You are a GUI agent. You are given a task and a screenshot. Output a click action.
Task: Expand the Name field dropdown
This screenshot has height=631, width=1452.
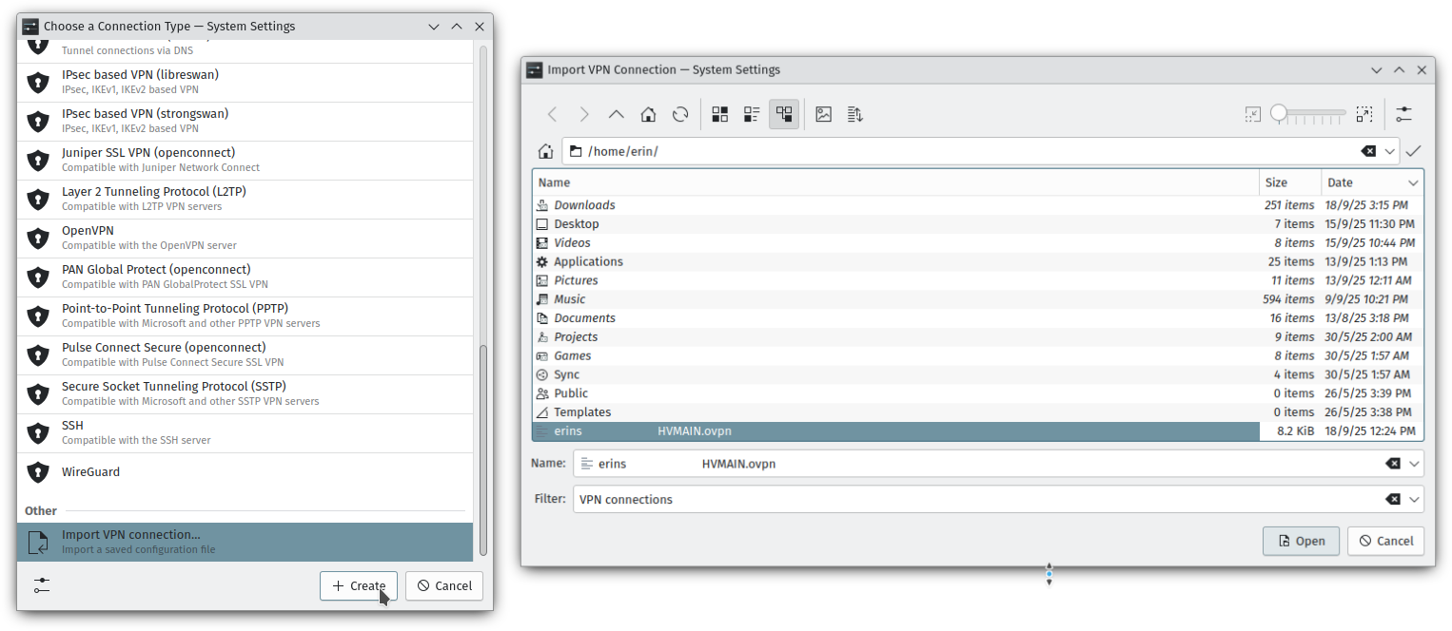(x=1414, y=464)
